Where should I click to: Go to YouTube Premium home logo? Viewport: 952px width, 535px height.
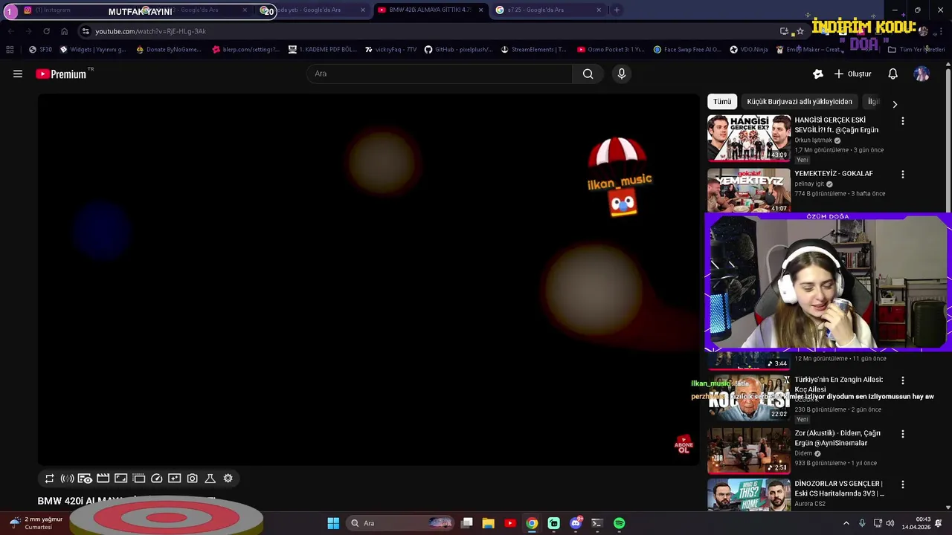pos(61,74)
